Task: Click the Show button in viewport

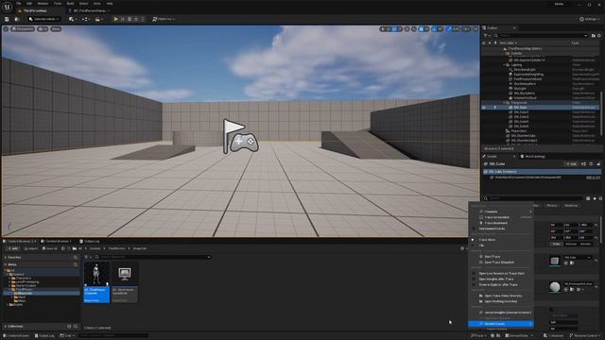Action: 56,29
